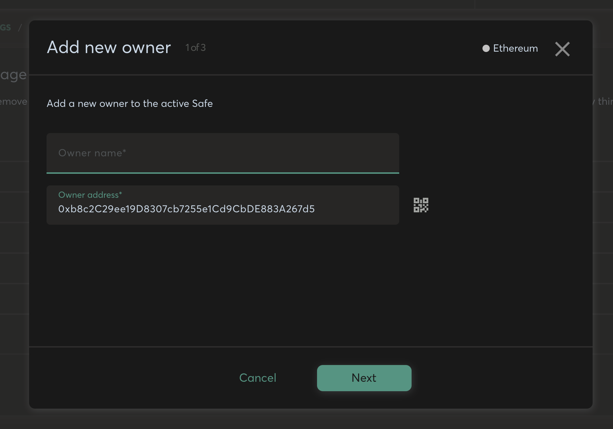
Task: Click the '1 of 3' step indicator
Action: pos(195,48)
